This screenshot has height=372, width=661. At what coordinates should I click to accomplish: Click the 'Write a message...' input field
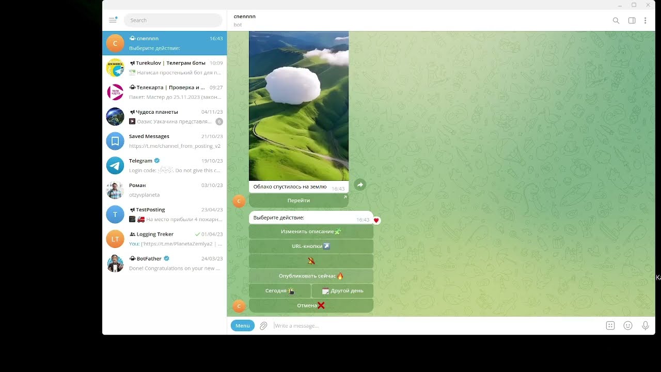coord(436,326)
